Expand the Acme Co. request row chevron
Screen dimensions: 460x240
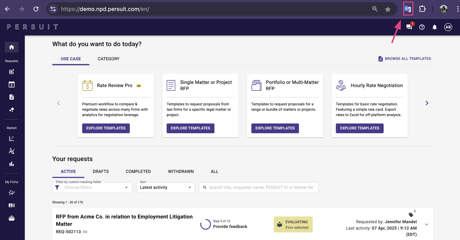tap(427, 224)
